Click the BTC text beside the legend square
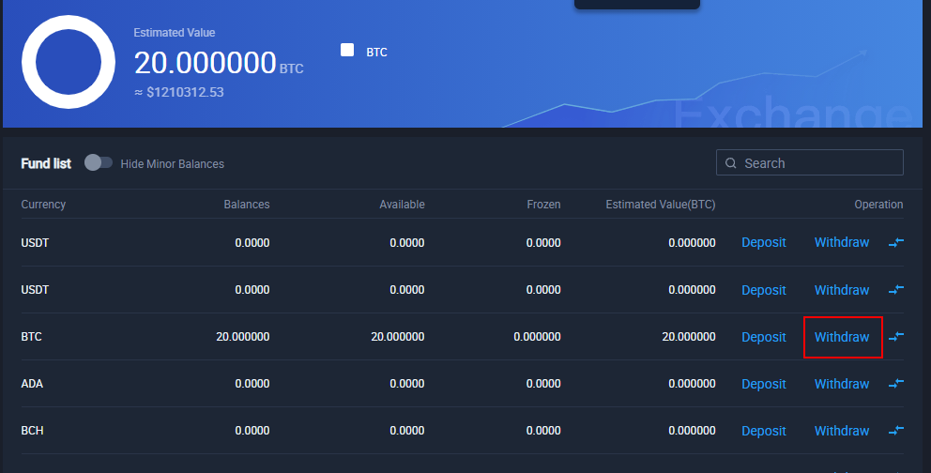Screen dimensions: 931x473 [376, 53]
